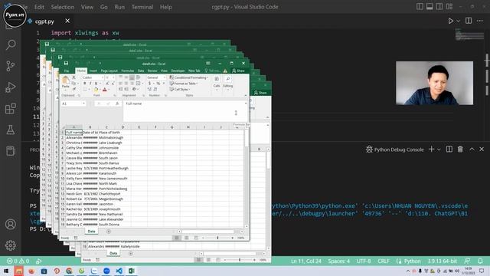
Task: Open the Extensions view
Action: 11,109
